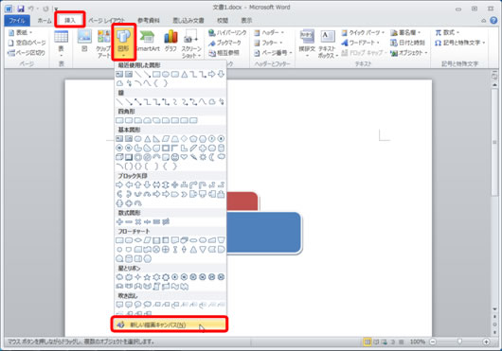Insert a picture with the 図 button
502x351 pixels.
click(84, 41)
